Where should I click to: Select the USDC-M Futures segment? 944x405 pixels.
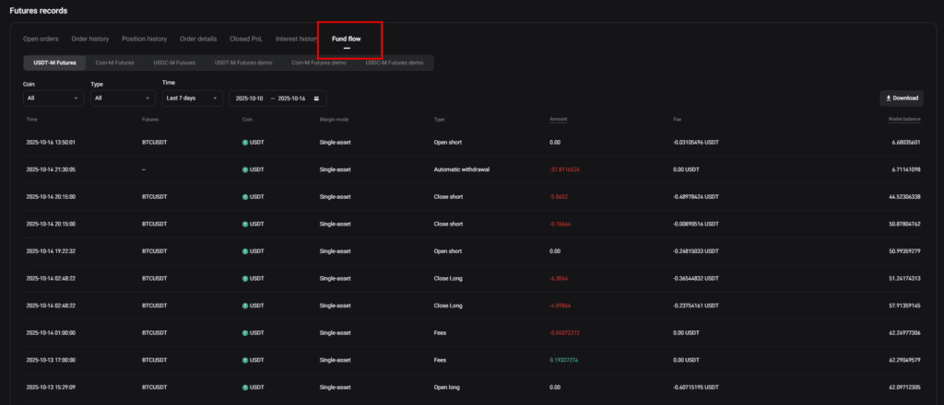pyautogui.click(x=174, y=63)
